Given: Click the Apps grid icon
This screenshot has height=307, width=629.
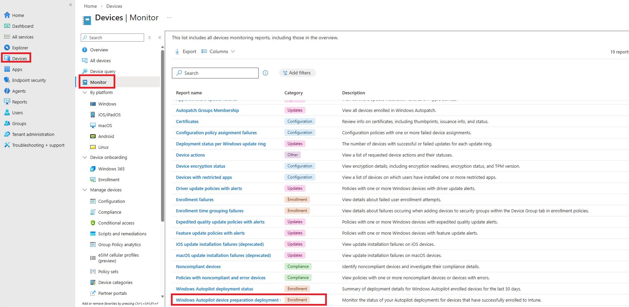Looking at the screenshot, I should pyautogui.click(x=7, y=69).
